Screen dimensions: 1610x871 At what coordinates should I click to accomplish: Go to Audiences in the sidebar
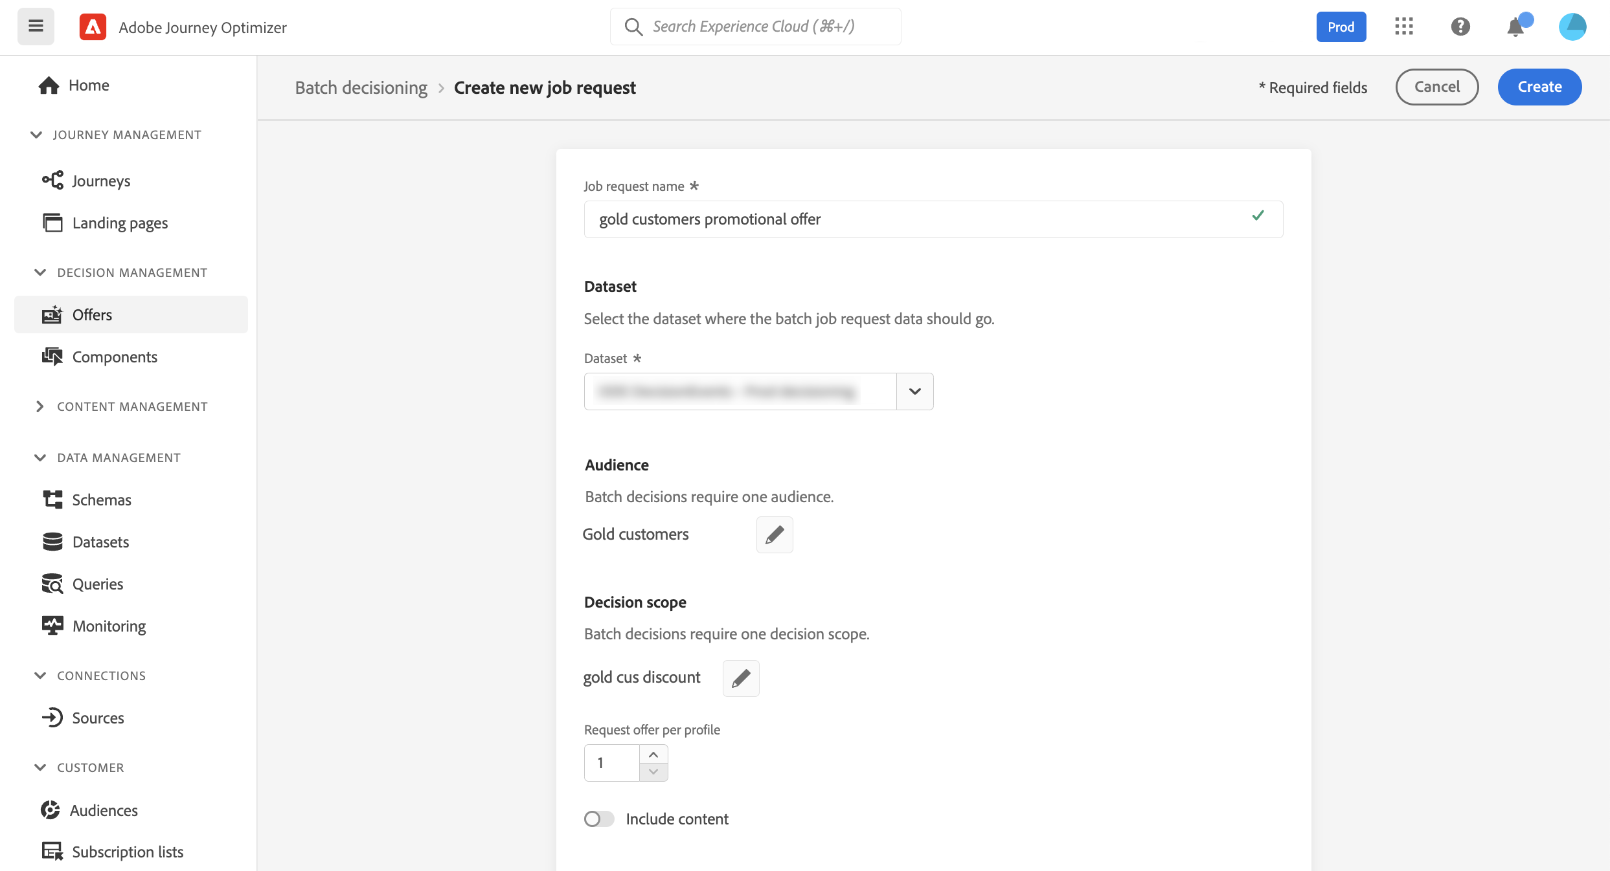click(x=104, y=810)
